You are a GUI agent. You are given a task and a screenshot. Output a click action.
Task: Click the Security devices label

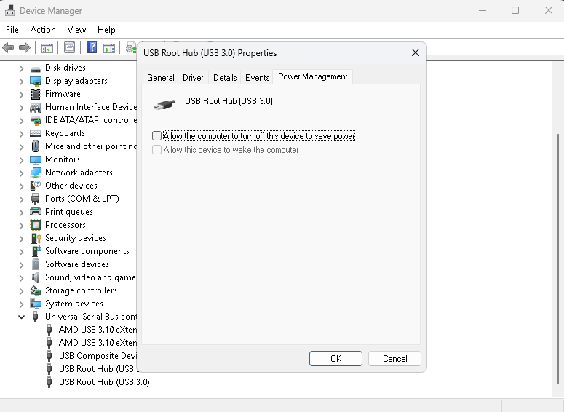76,238
